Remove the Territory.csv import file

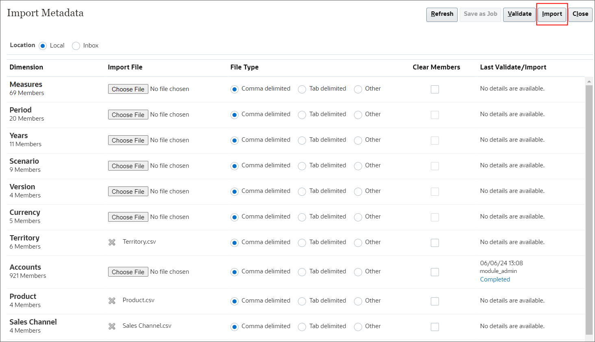112,242
